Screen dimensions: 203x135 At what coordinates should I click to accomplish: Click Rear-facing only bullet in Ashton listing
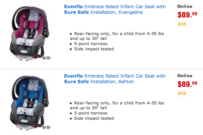pos(117,105)
